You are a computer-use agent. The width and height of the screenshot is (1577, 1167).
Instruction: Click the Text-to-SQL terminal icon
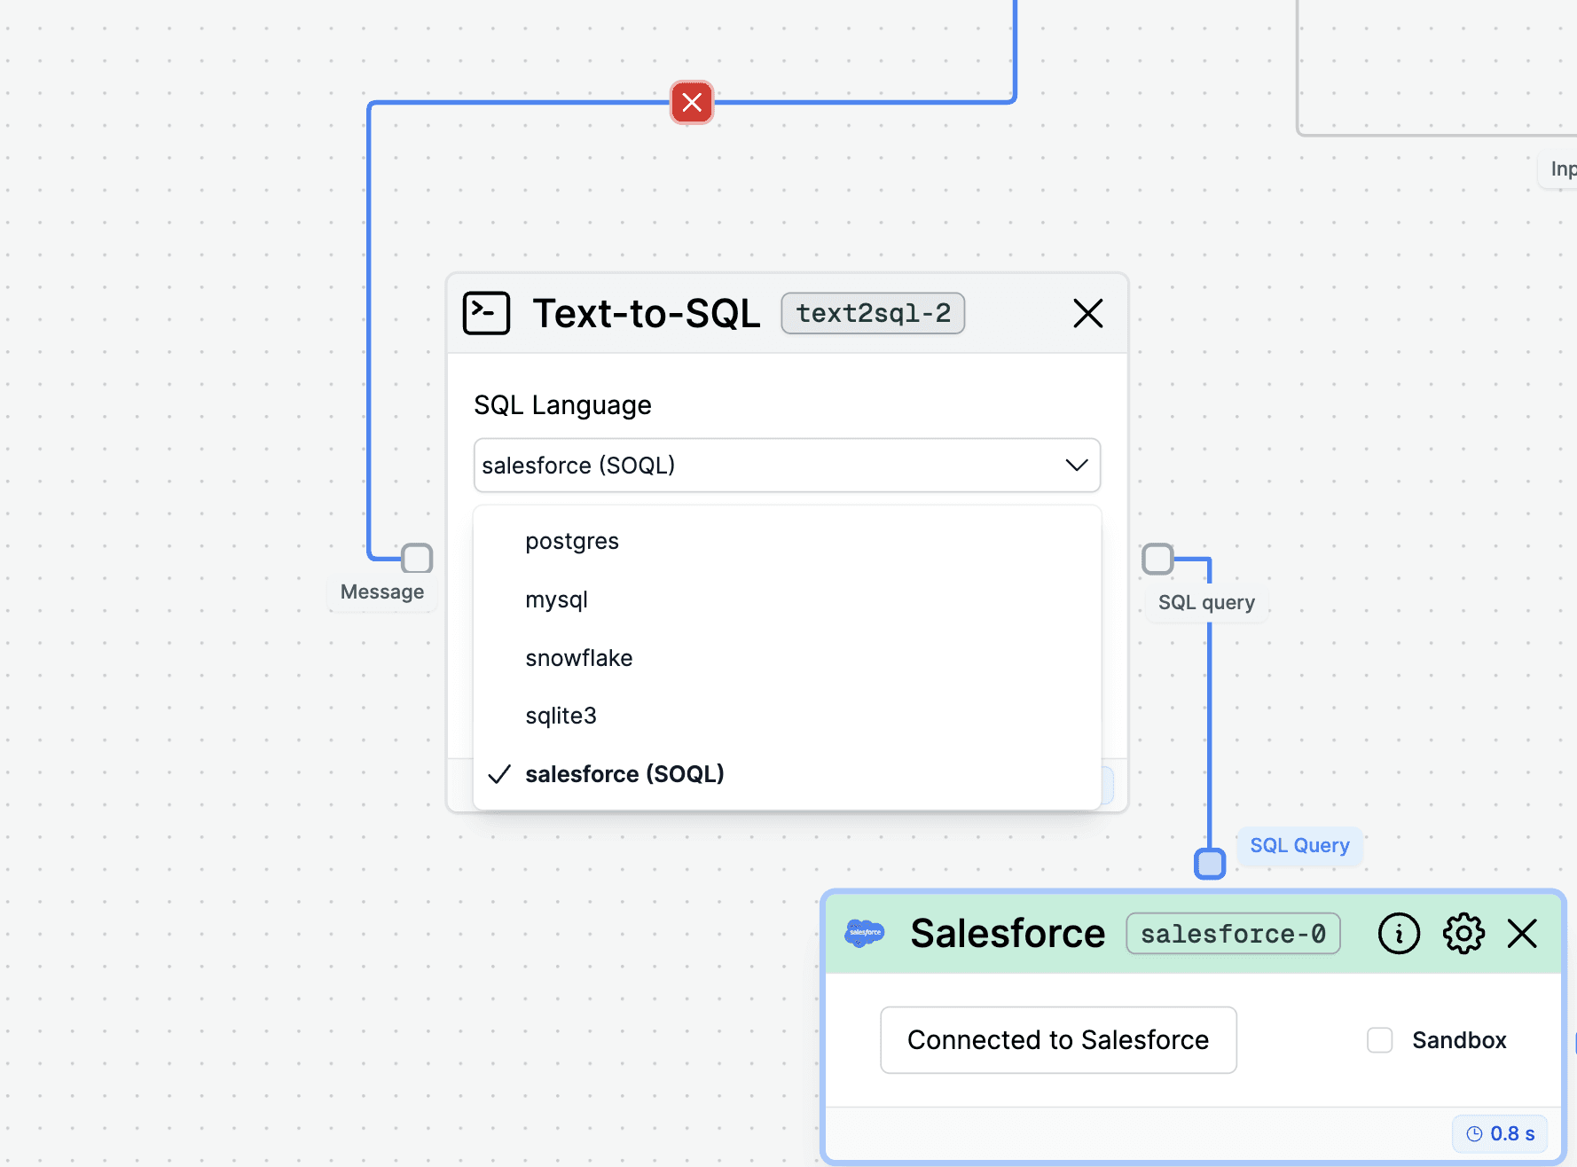486,313
